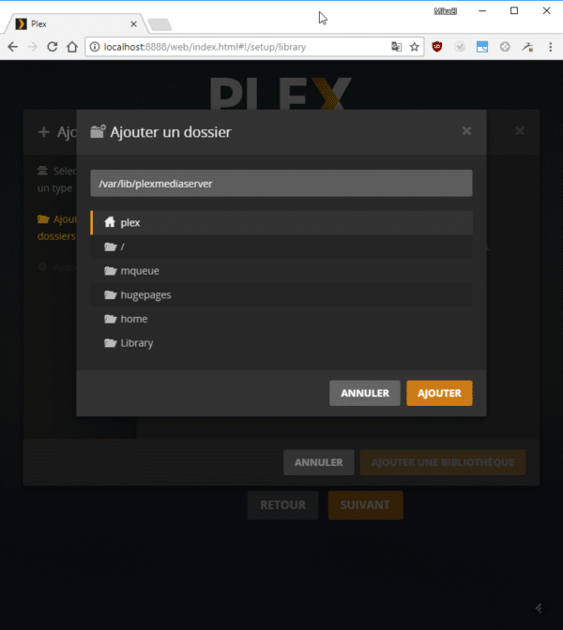The height and width of the screenshot is (630, 563).
Task: Open the uBlock Origin shield extension
Action: pos(437,47)
